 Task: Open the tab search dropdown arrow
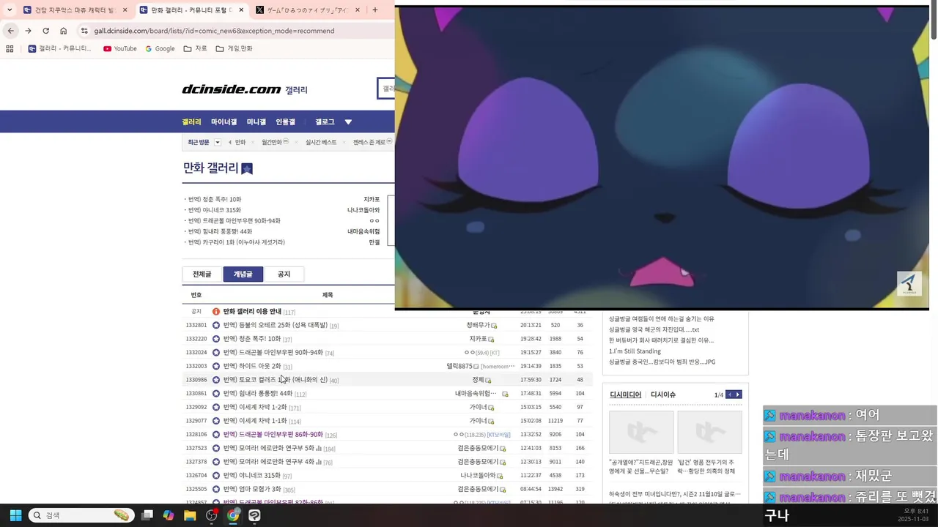[10, 10]
